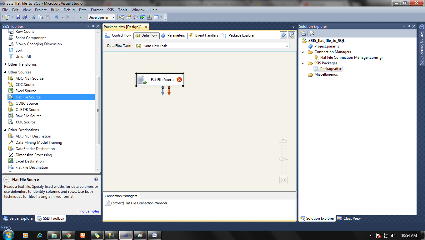The width and height of the screenshot is (425, 240).
Task: Click the Find Samples link
Action: [88, 211]
